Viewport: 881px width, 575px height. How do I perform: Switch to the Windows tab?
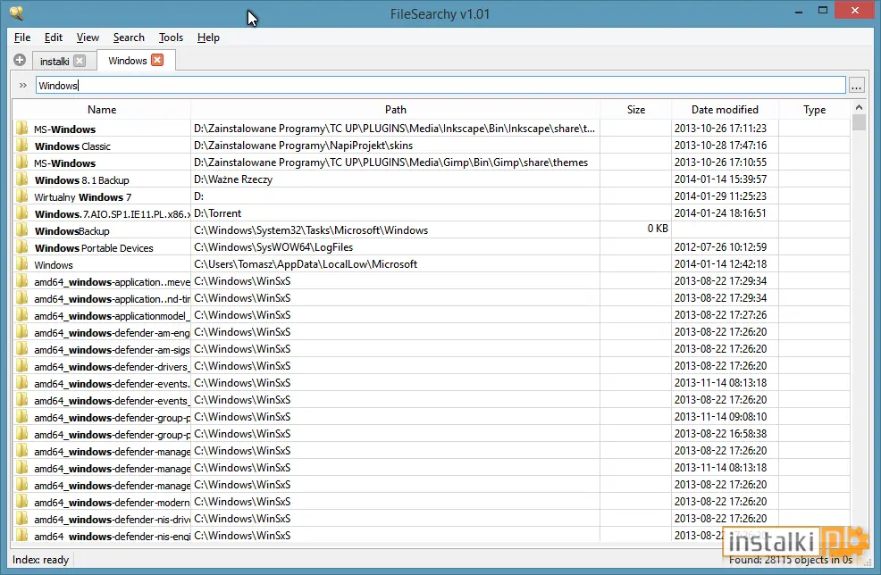coord(128,61)
